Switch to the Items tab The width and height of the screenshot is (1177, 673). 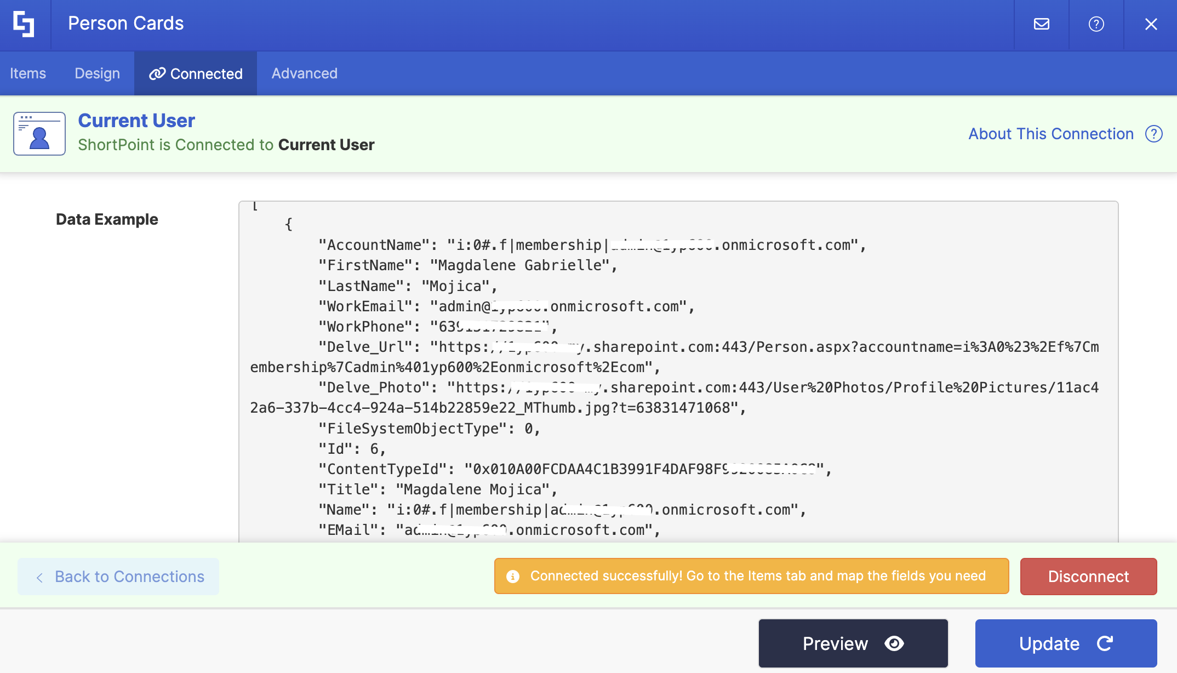point(28,73)
